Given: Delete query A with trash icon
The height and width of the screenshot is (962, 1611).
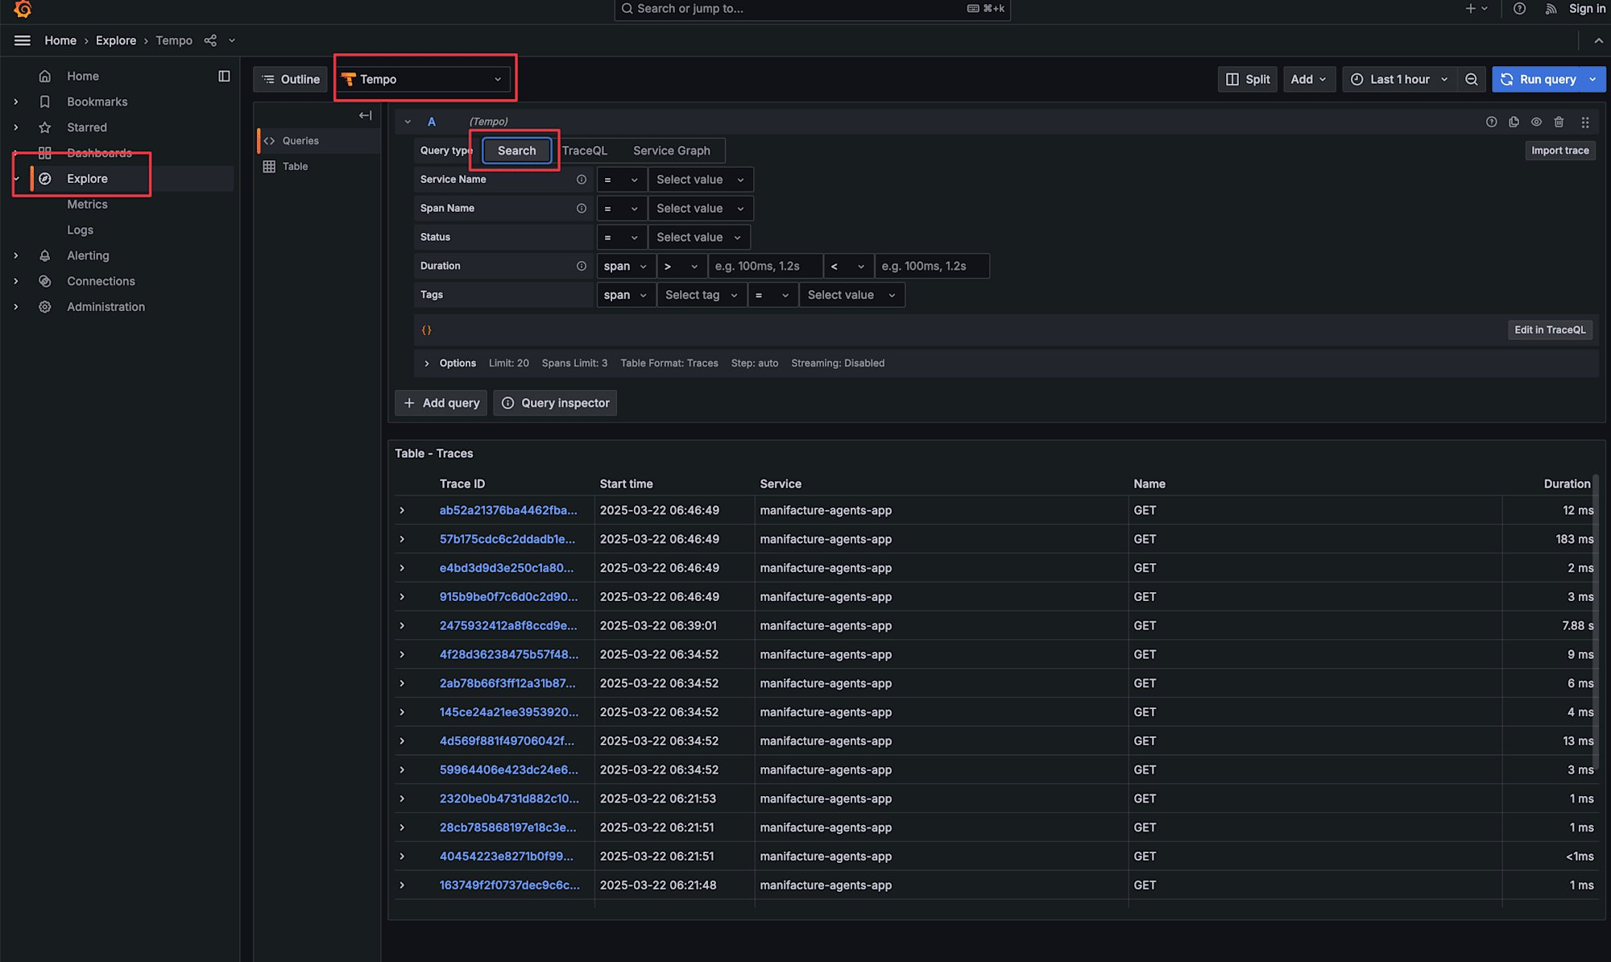Looking at the screenshot, I should pyautogui.click(x=1559, y=122).
